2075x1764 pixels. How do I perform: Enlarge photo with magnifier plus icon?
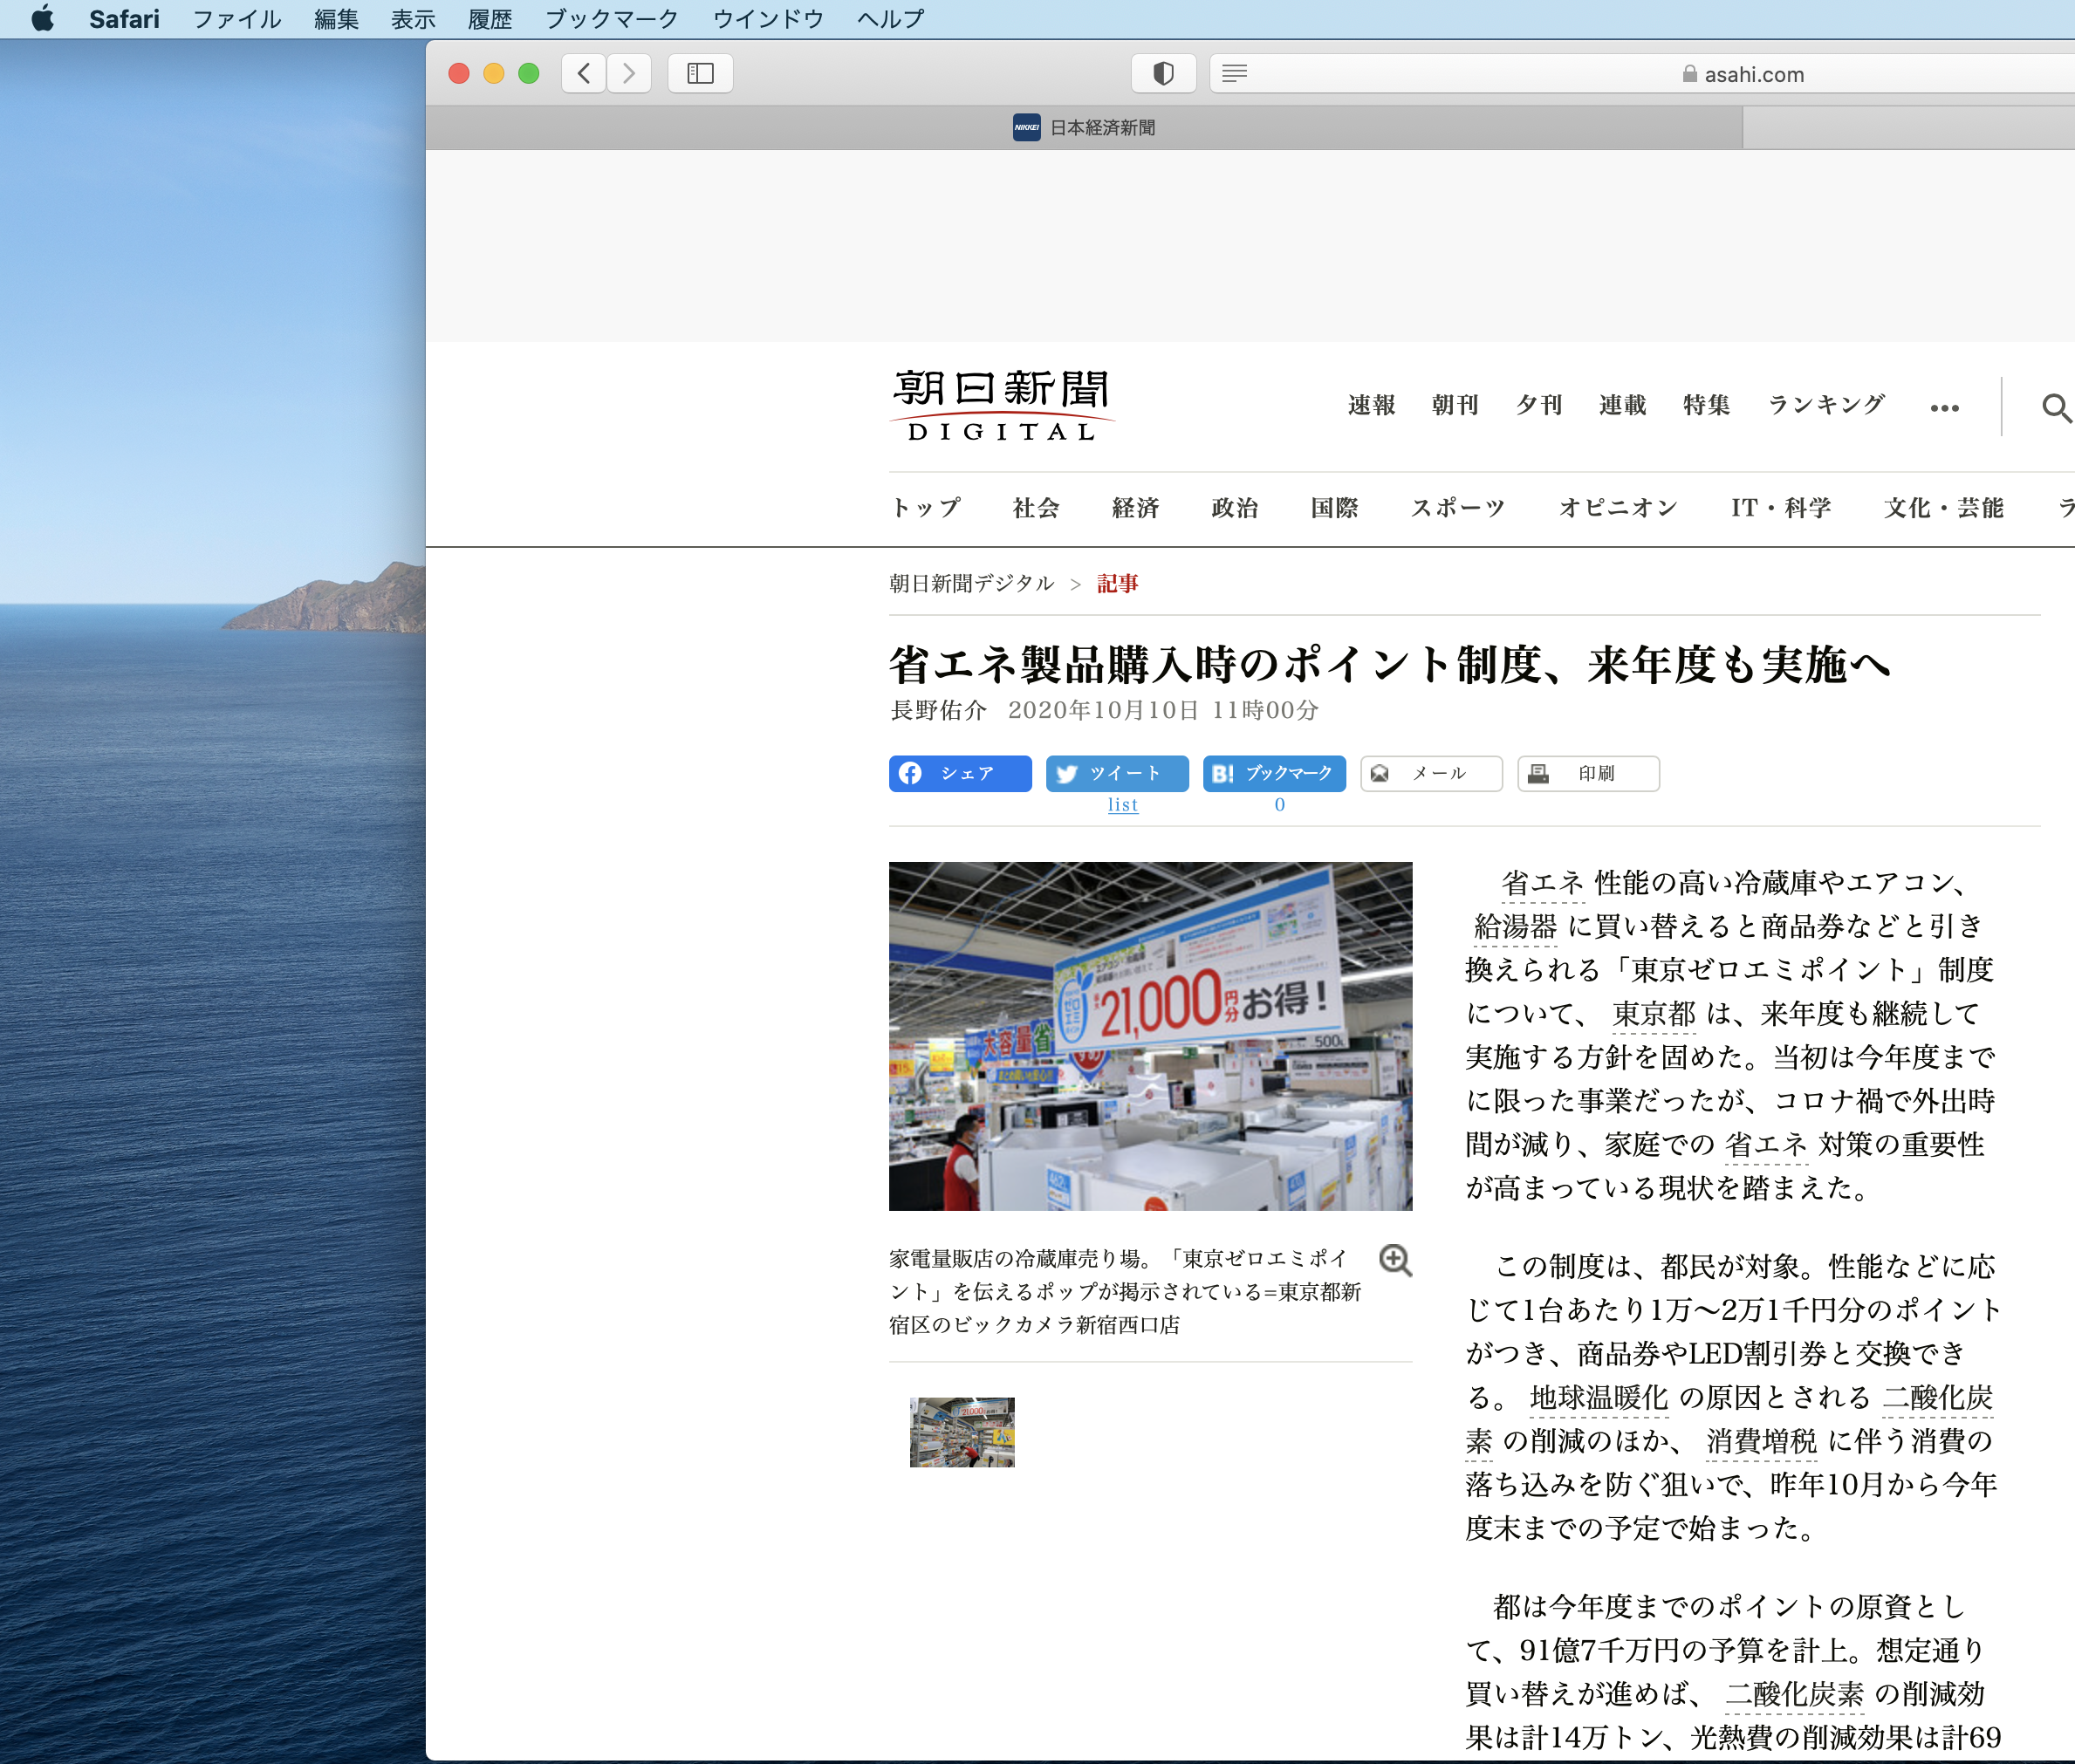click(x=1395, y=1260)
